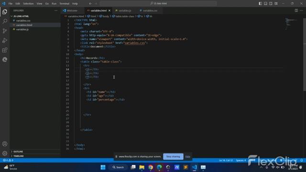
Task: Open the Edit menu
Action: click(x=18, y=3)
